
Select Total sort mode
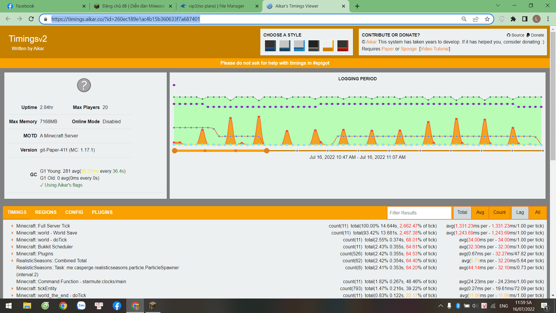[462, 212]
